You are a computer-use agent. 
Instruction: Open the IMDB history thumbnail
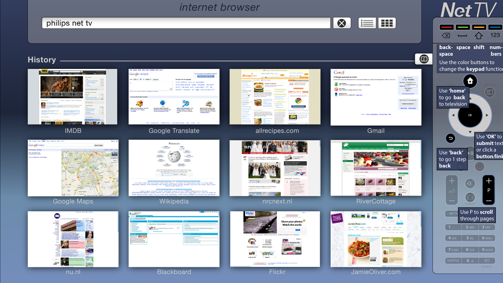[73, 97]
